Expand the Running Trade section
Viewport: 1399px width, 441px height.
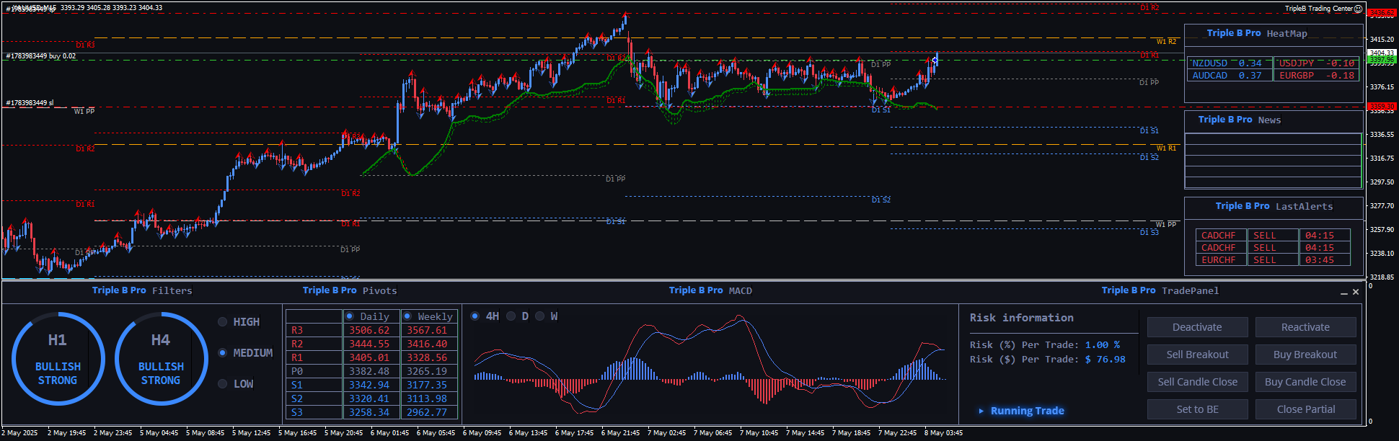click(x=981, y=411)
